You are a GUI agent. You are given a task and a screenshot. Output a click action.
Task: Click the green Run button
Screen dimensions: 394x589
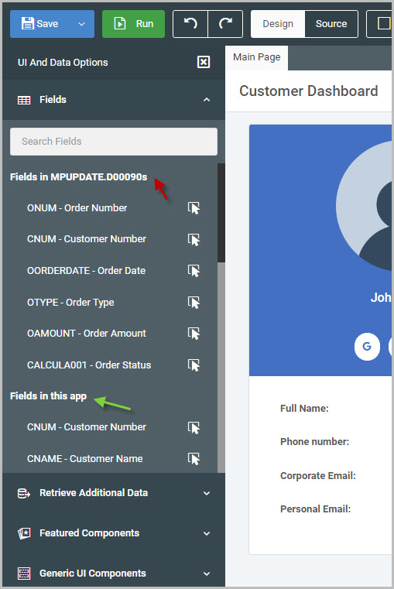click(133, 24)
